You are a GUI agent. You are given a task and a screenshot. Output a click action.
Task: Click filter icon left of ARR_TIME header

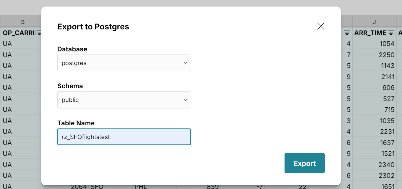point(347,33)
